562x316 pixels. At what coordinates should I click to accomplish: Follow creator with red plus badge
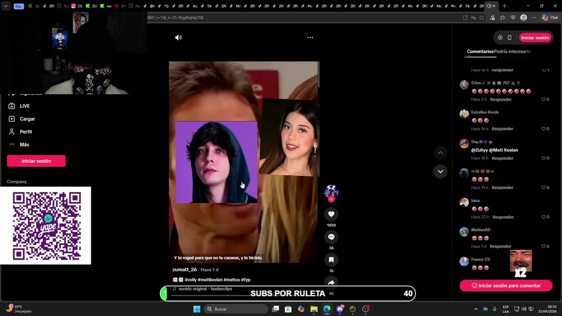pos(331,199)
